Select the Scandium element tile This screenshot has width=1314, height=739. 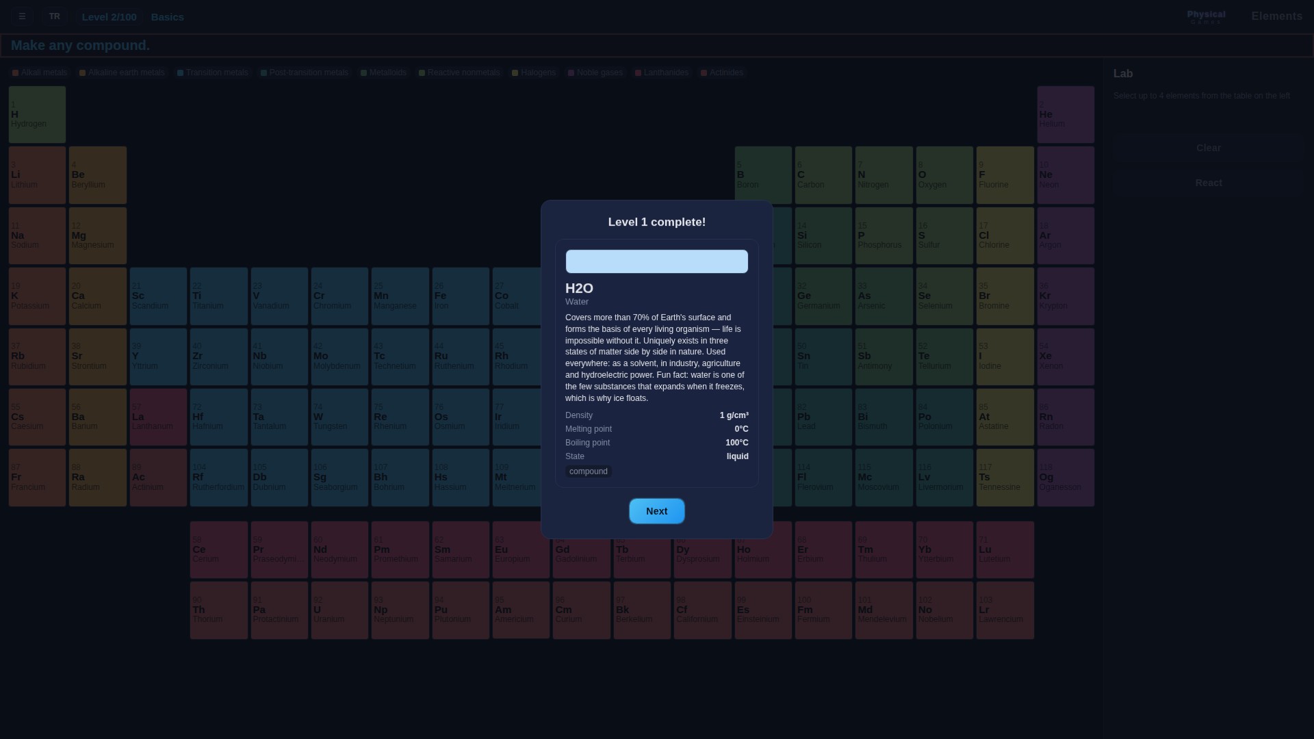[x=158, y=296]
